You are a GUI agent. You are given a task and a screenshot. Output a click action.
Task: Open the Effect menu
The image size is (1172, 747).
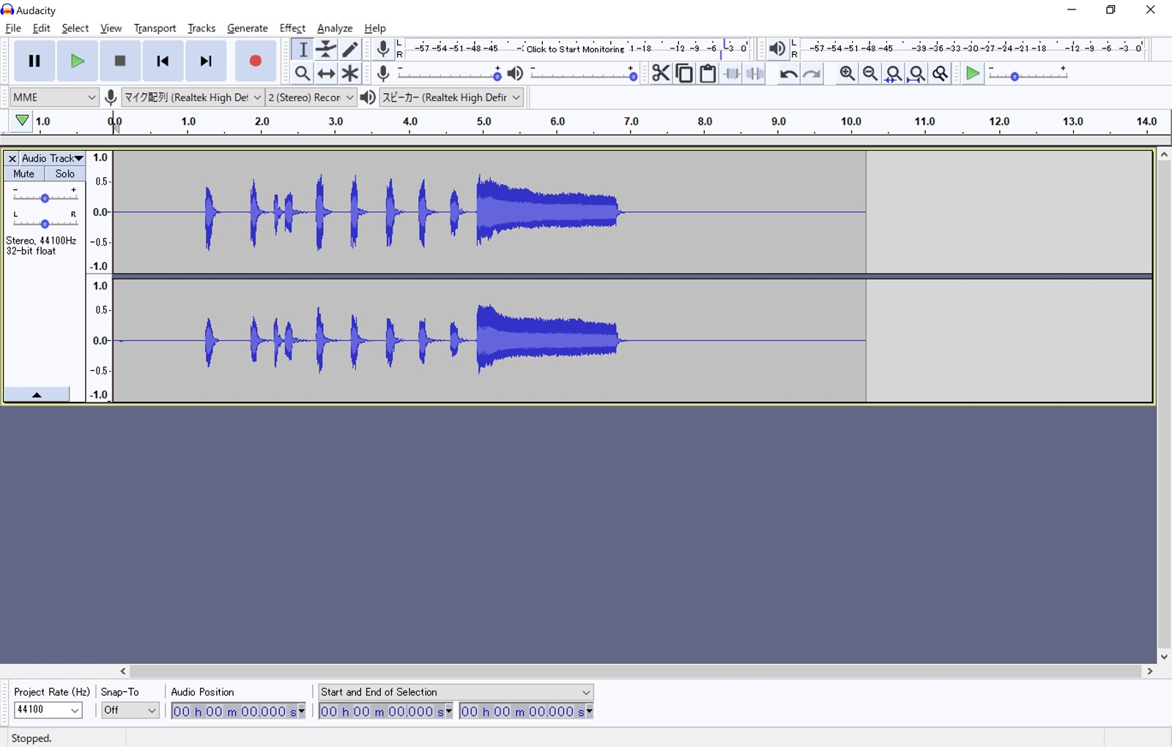click(x=292, y=29)
